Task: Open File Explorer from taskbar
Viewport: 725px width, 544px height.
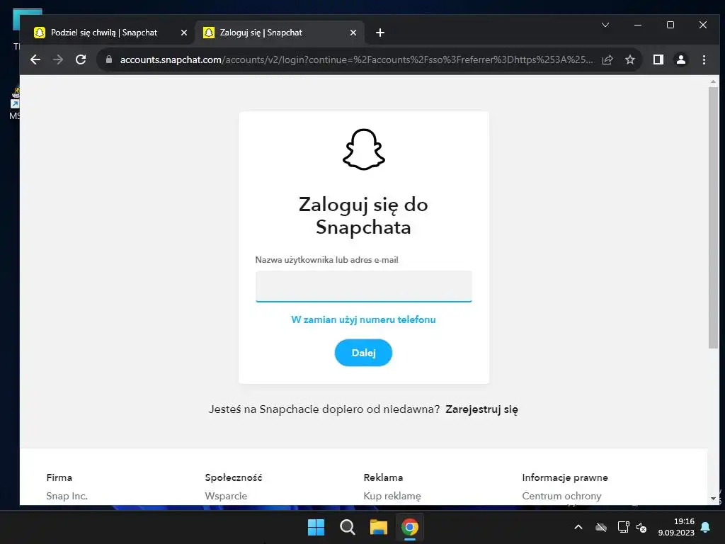Action: click(x=379, y=527)
